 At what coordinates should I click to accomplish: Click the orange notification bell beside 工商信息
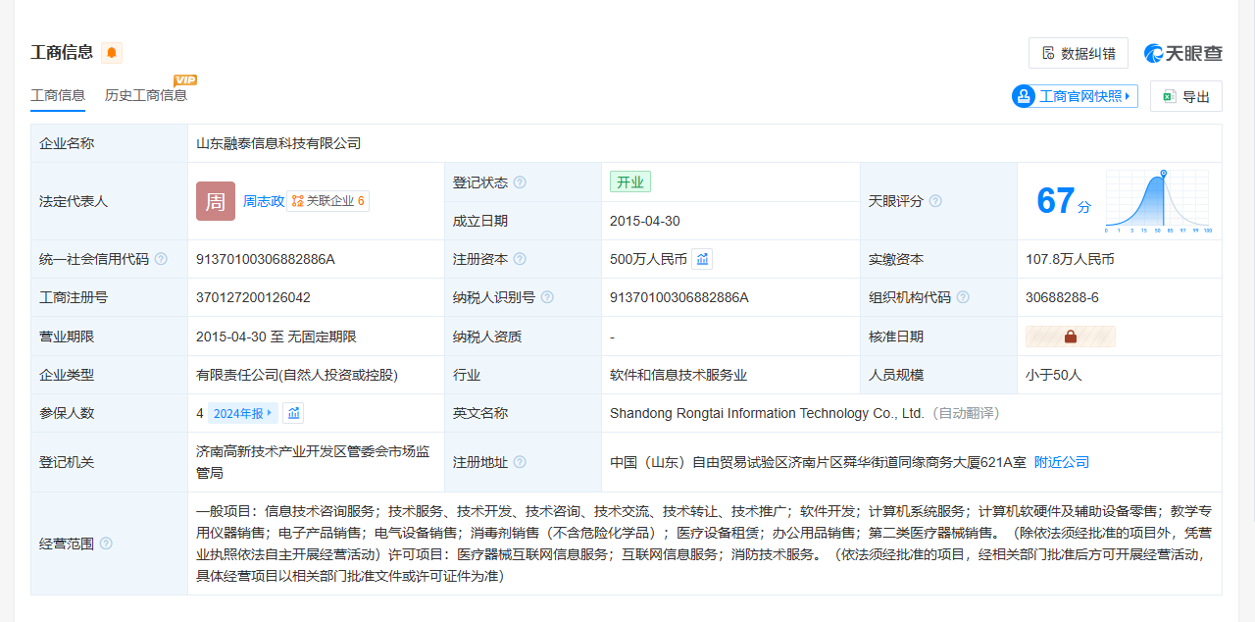pyautogui.click(x=112, y=53)
